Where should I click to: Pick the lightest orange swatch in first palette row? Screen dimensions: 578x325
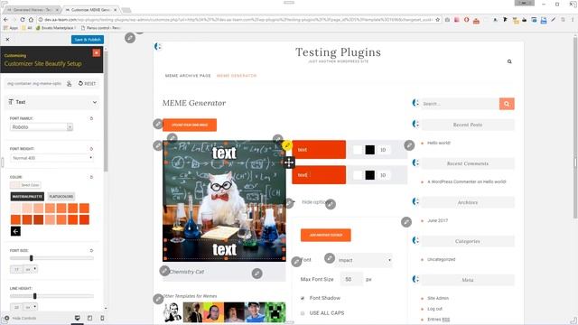click(15, 209)
